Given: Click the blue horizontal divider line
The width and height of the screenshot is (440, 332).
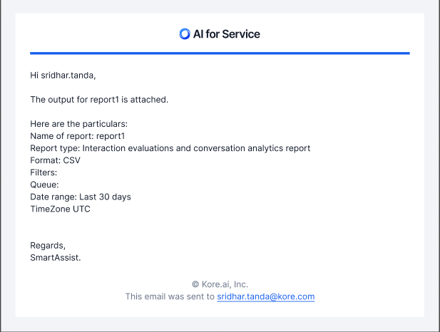Looking at the screenshot, I should tap(220, 53).
